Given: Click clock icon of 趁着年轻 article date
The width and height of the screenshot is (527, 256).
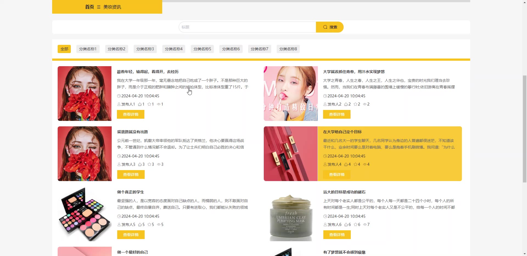Looking at the screenshot, I should tap(119, 96).
